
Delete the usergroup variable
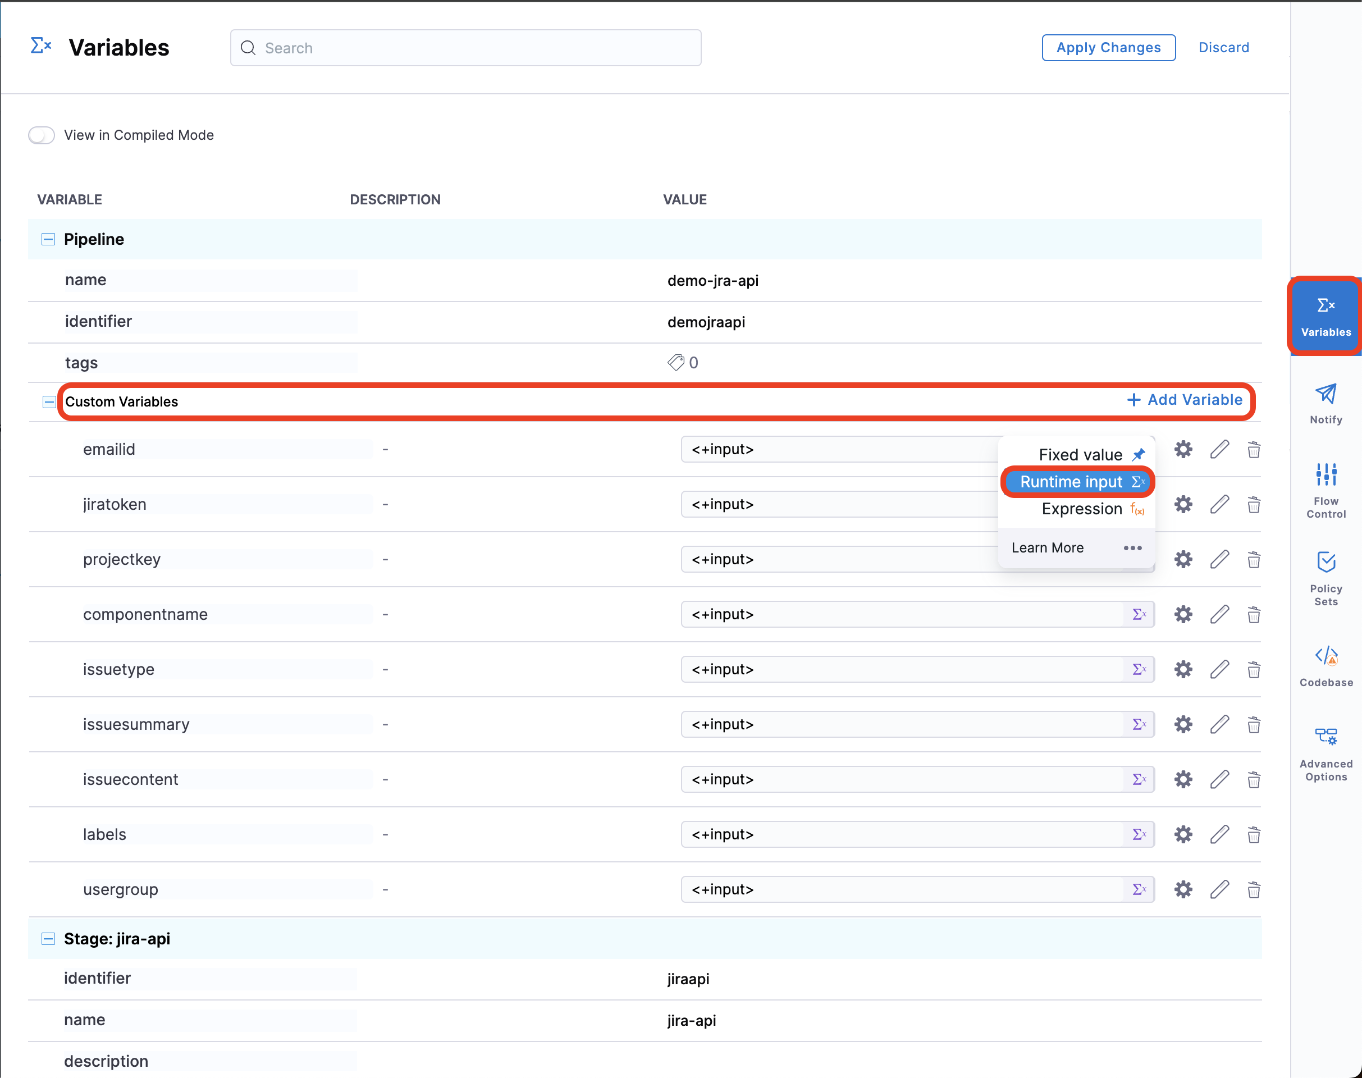pyautogui.click(x=1254, y=890)
